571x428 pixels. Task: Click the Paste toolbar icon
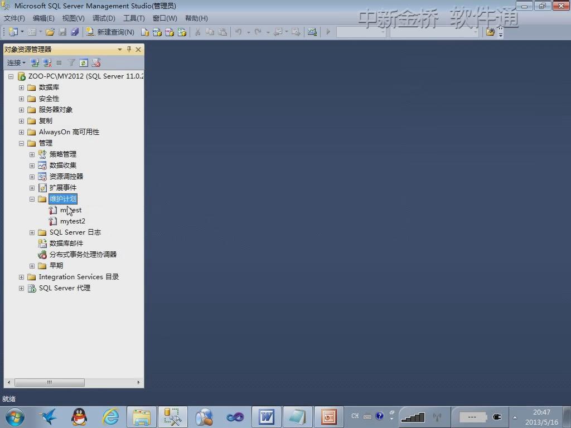coord(222,32)
